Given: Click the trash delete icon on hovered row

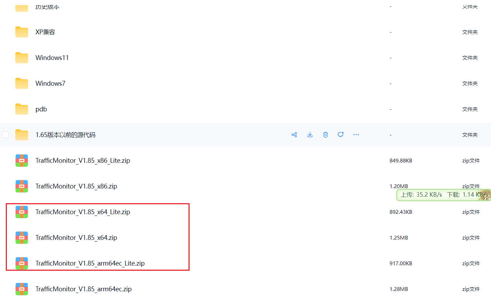Looking at the screenshot, I should pyautogui.click(x=325, y=135).
